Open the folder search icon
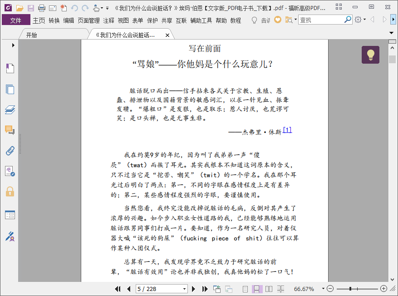This screenshot has width=398, height=296. pos(289,20)
